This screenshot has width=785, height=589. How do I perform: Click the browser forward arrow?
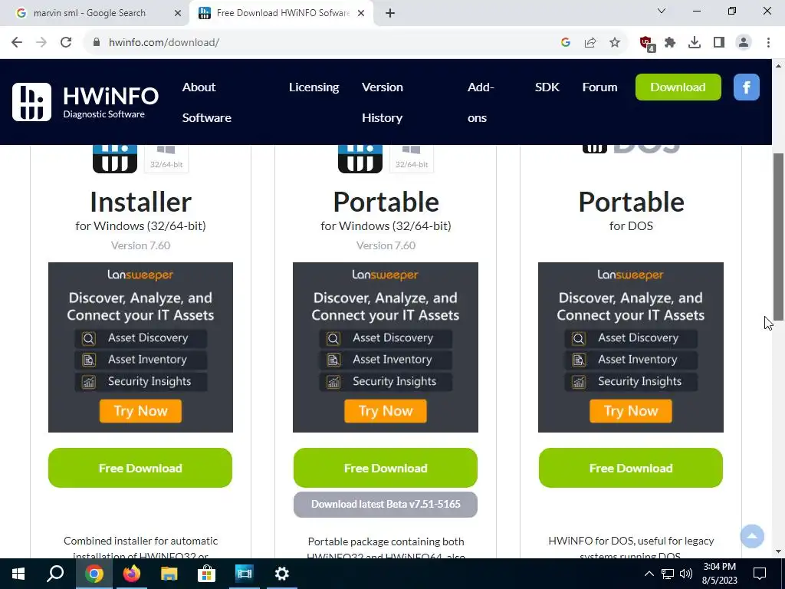pyautogui.click(x=41, y=42)
